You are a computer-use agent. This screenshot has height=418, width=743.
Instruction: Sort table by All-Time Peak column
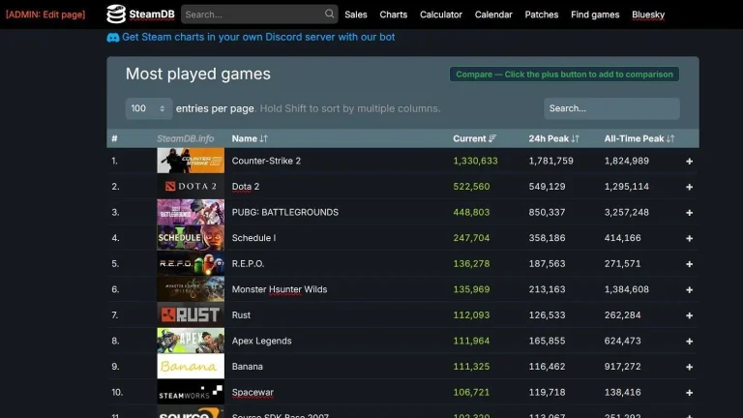point(639,138)
